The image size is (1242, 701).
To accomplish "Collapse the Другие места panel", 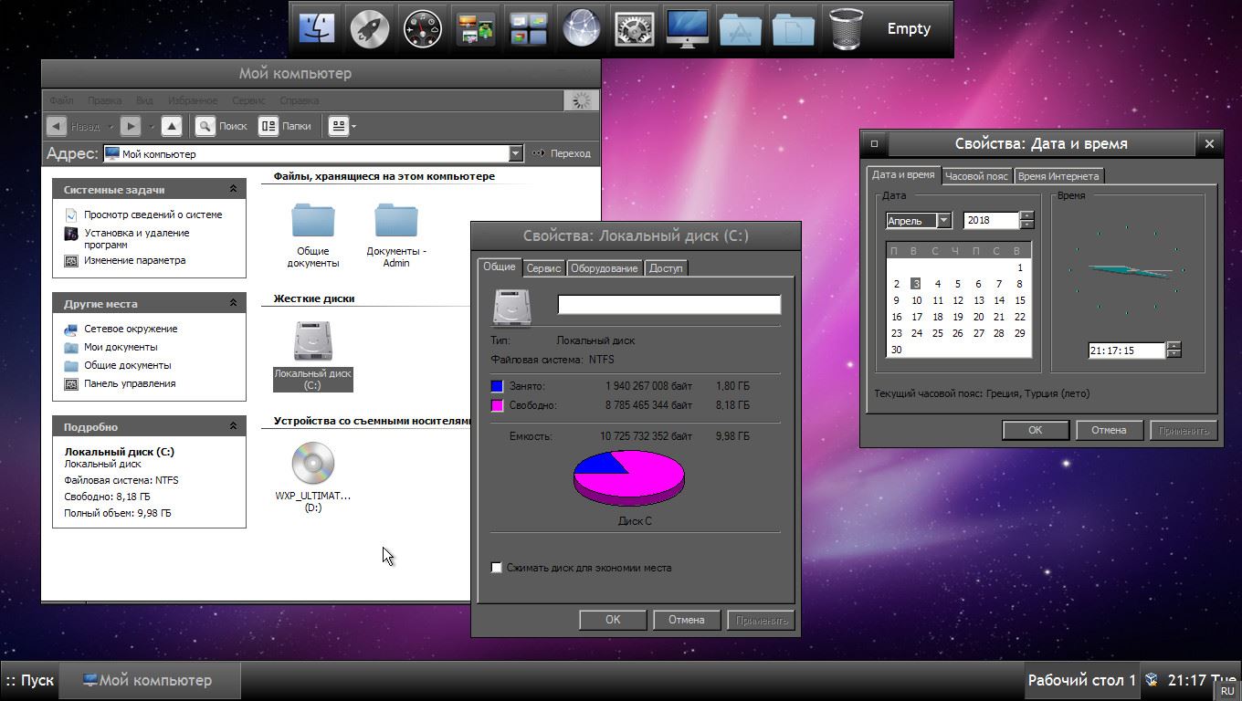I will coord(233,303).
